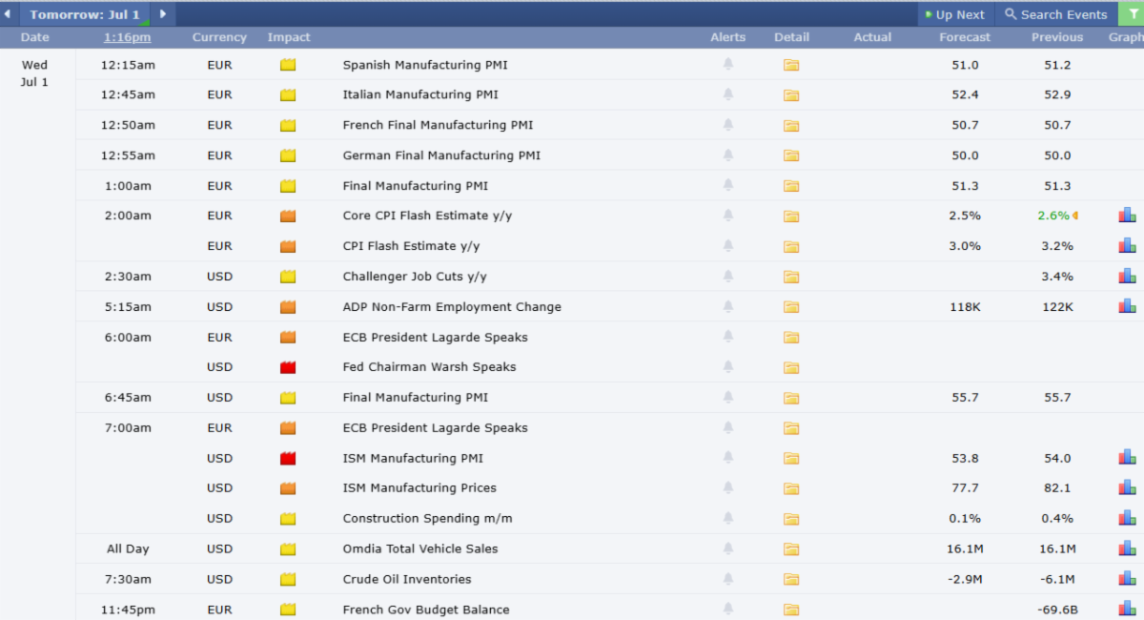1144x620 pixels.
Task: Show graph for Omdia Total Vehicle Sales
Action: click(1127, 548)
